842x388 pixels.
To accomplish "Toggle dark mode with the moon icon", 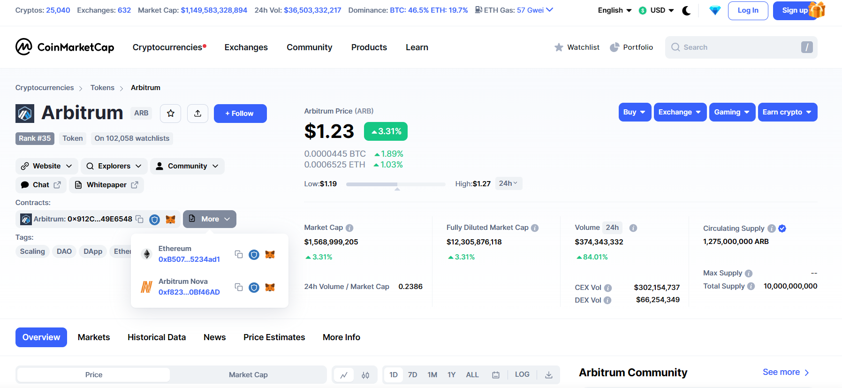I will tap(686, 11).
